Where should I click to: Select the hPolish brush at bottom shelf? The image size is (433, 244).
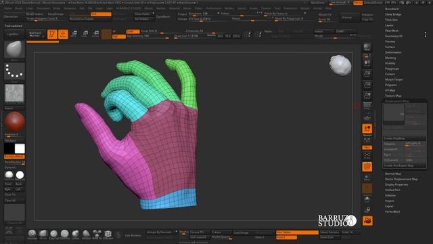(86, 234)
